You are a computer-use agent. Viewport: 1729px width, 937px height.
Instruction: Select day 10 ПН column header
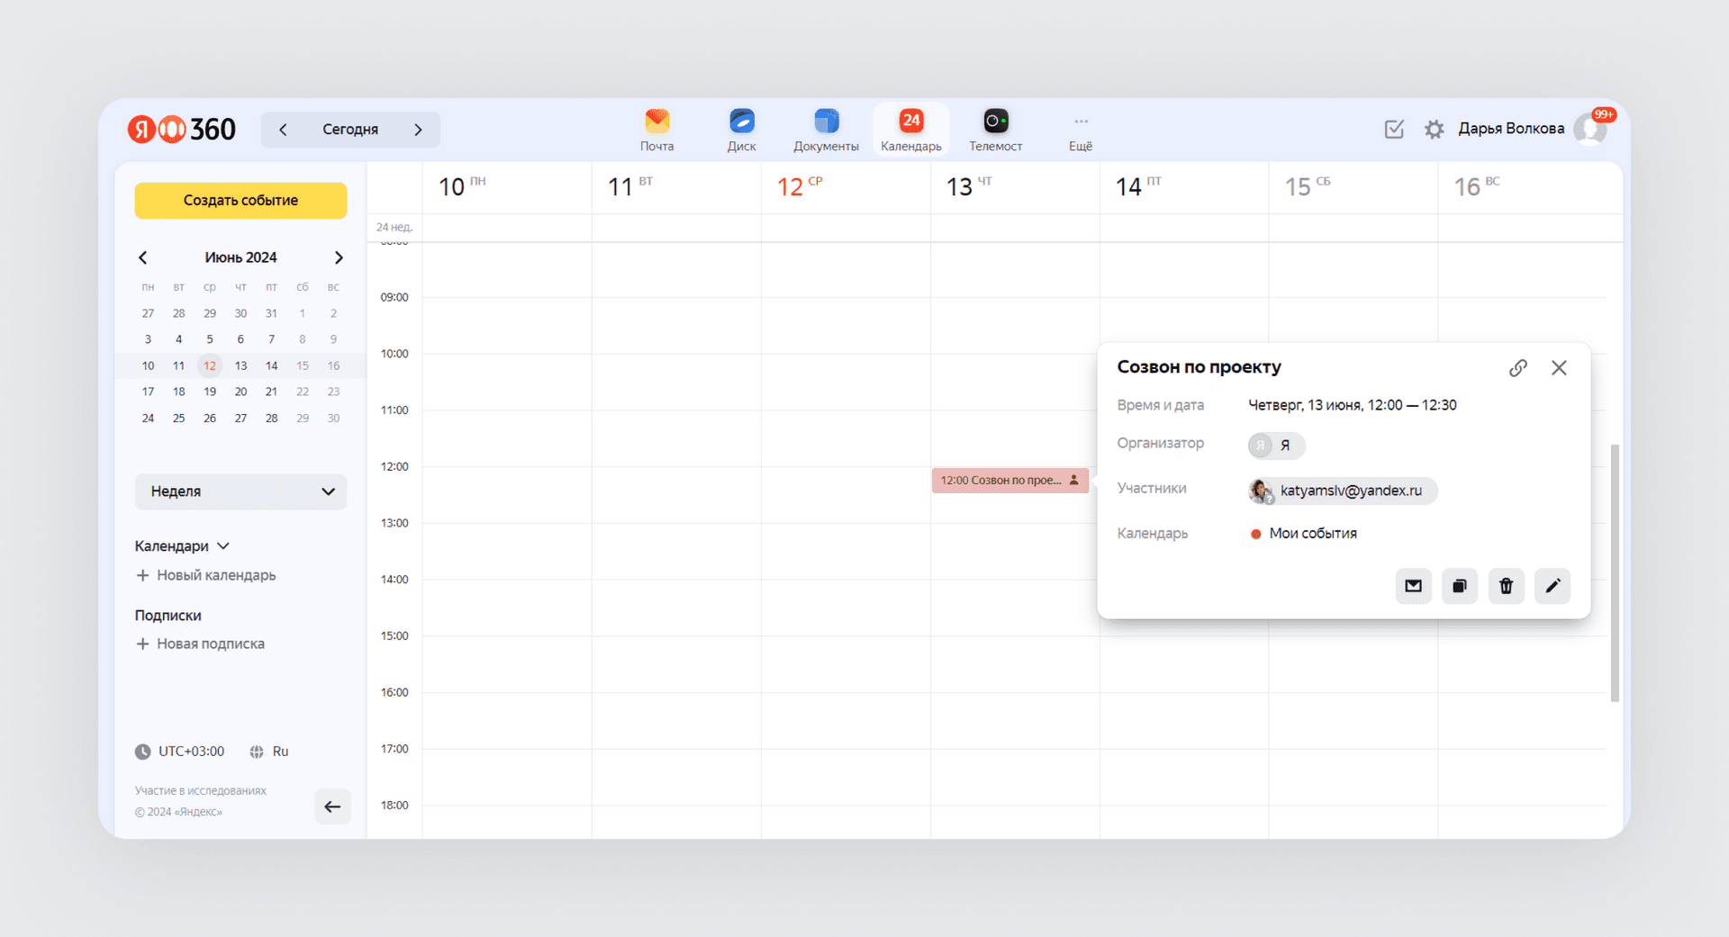point(462,186)
